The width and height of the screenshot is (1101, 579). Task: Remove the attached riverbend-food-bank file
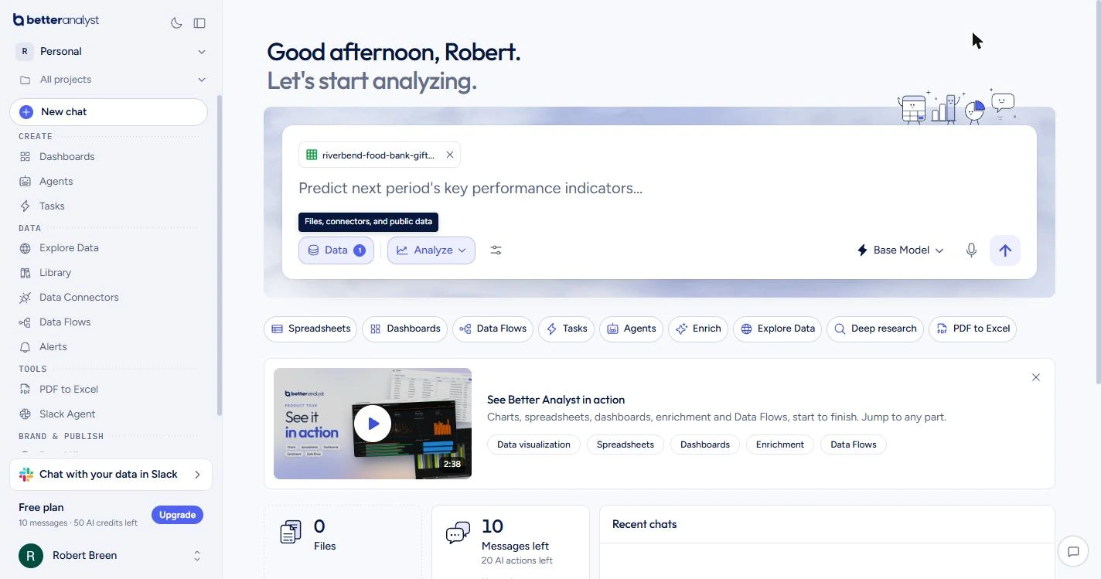tap(450, 155)
